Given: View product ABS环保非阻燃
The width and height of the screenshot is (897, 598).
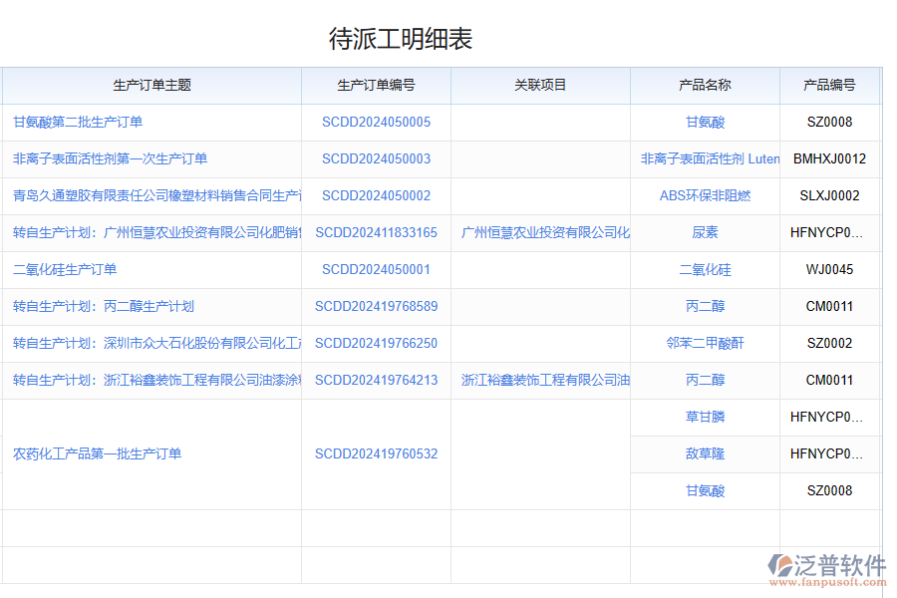Looking at the screenshot, I should 705,195.
